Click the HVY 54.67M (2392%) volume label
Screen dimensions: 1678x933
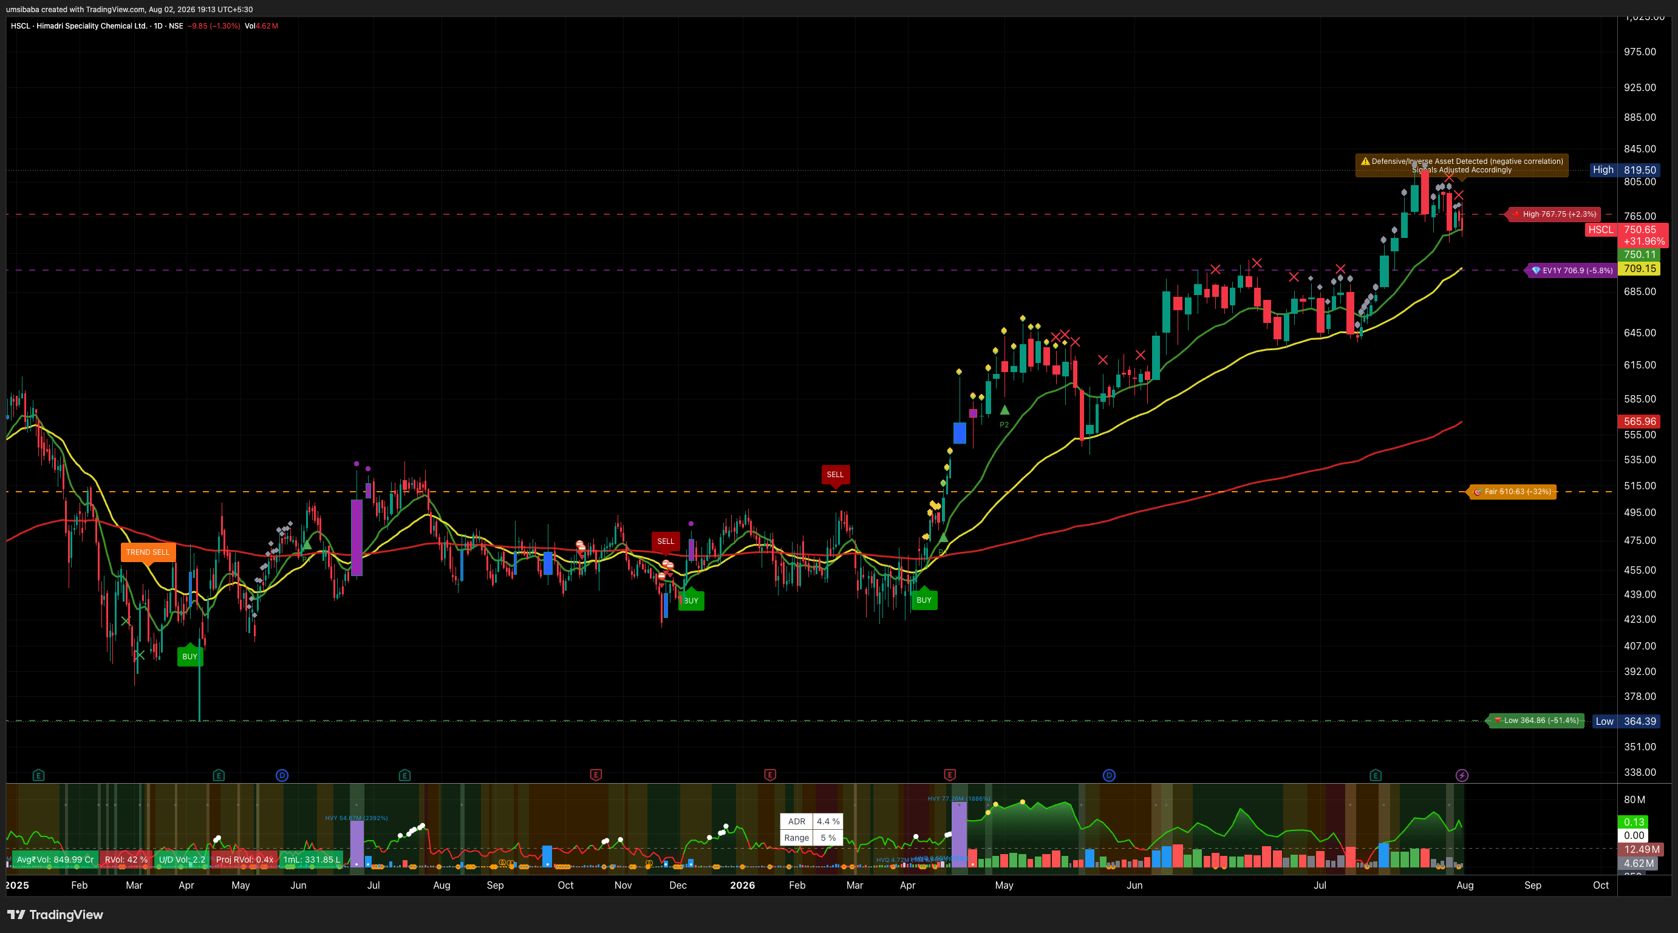356,818
